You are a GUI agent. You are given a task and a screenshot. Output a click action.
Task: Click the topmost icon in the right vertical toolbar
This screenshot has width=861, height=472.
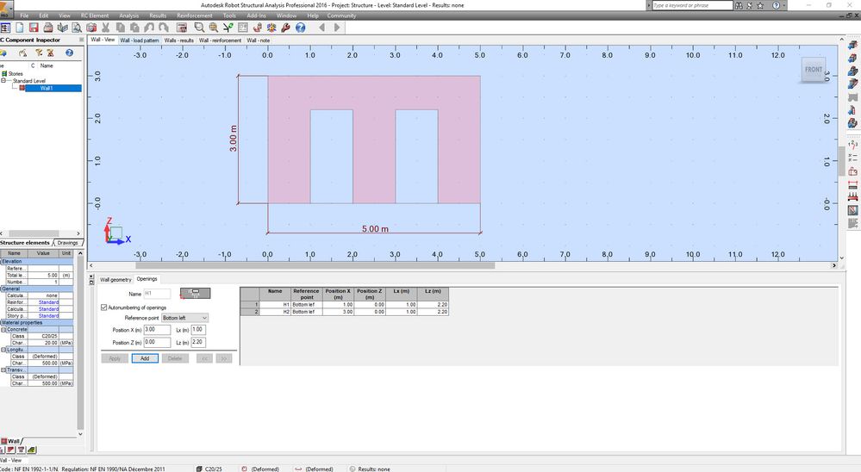pos(852,45)
